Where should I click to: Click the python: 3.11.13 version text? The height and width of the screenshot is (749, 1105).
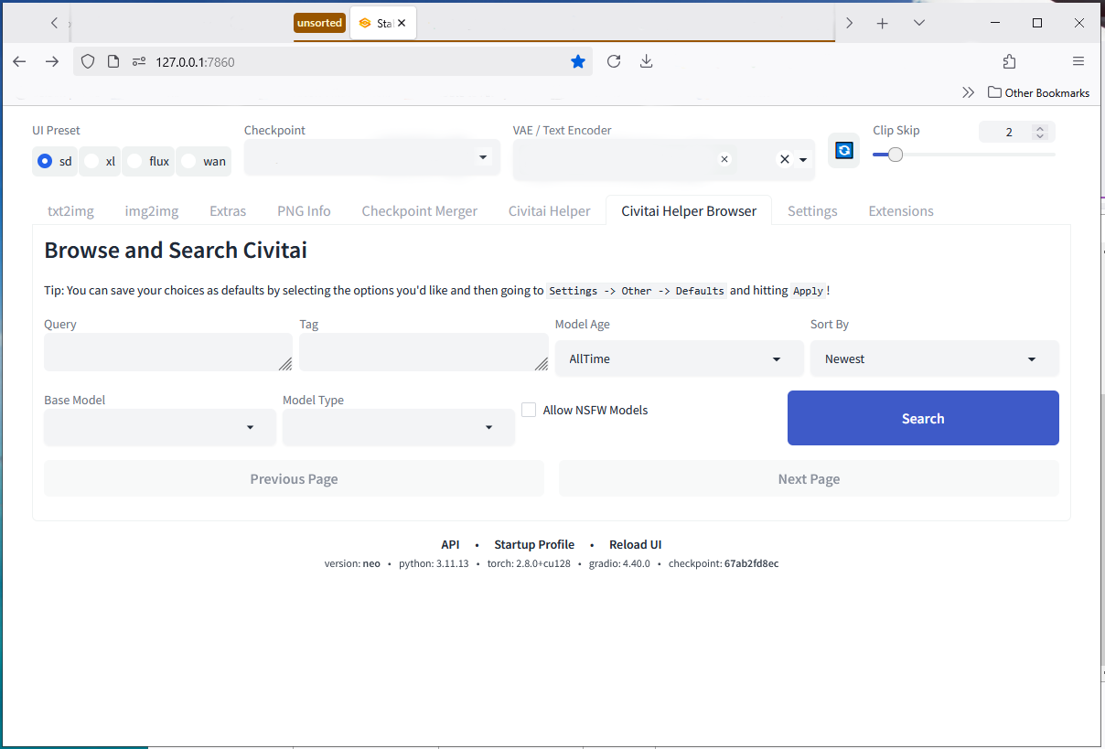(x=434, y=563)
